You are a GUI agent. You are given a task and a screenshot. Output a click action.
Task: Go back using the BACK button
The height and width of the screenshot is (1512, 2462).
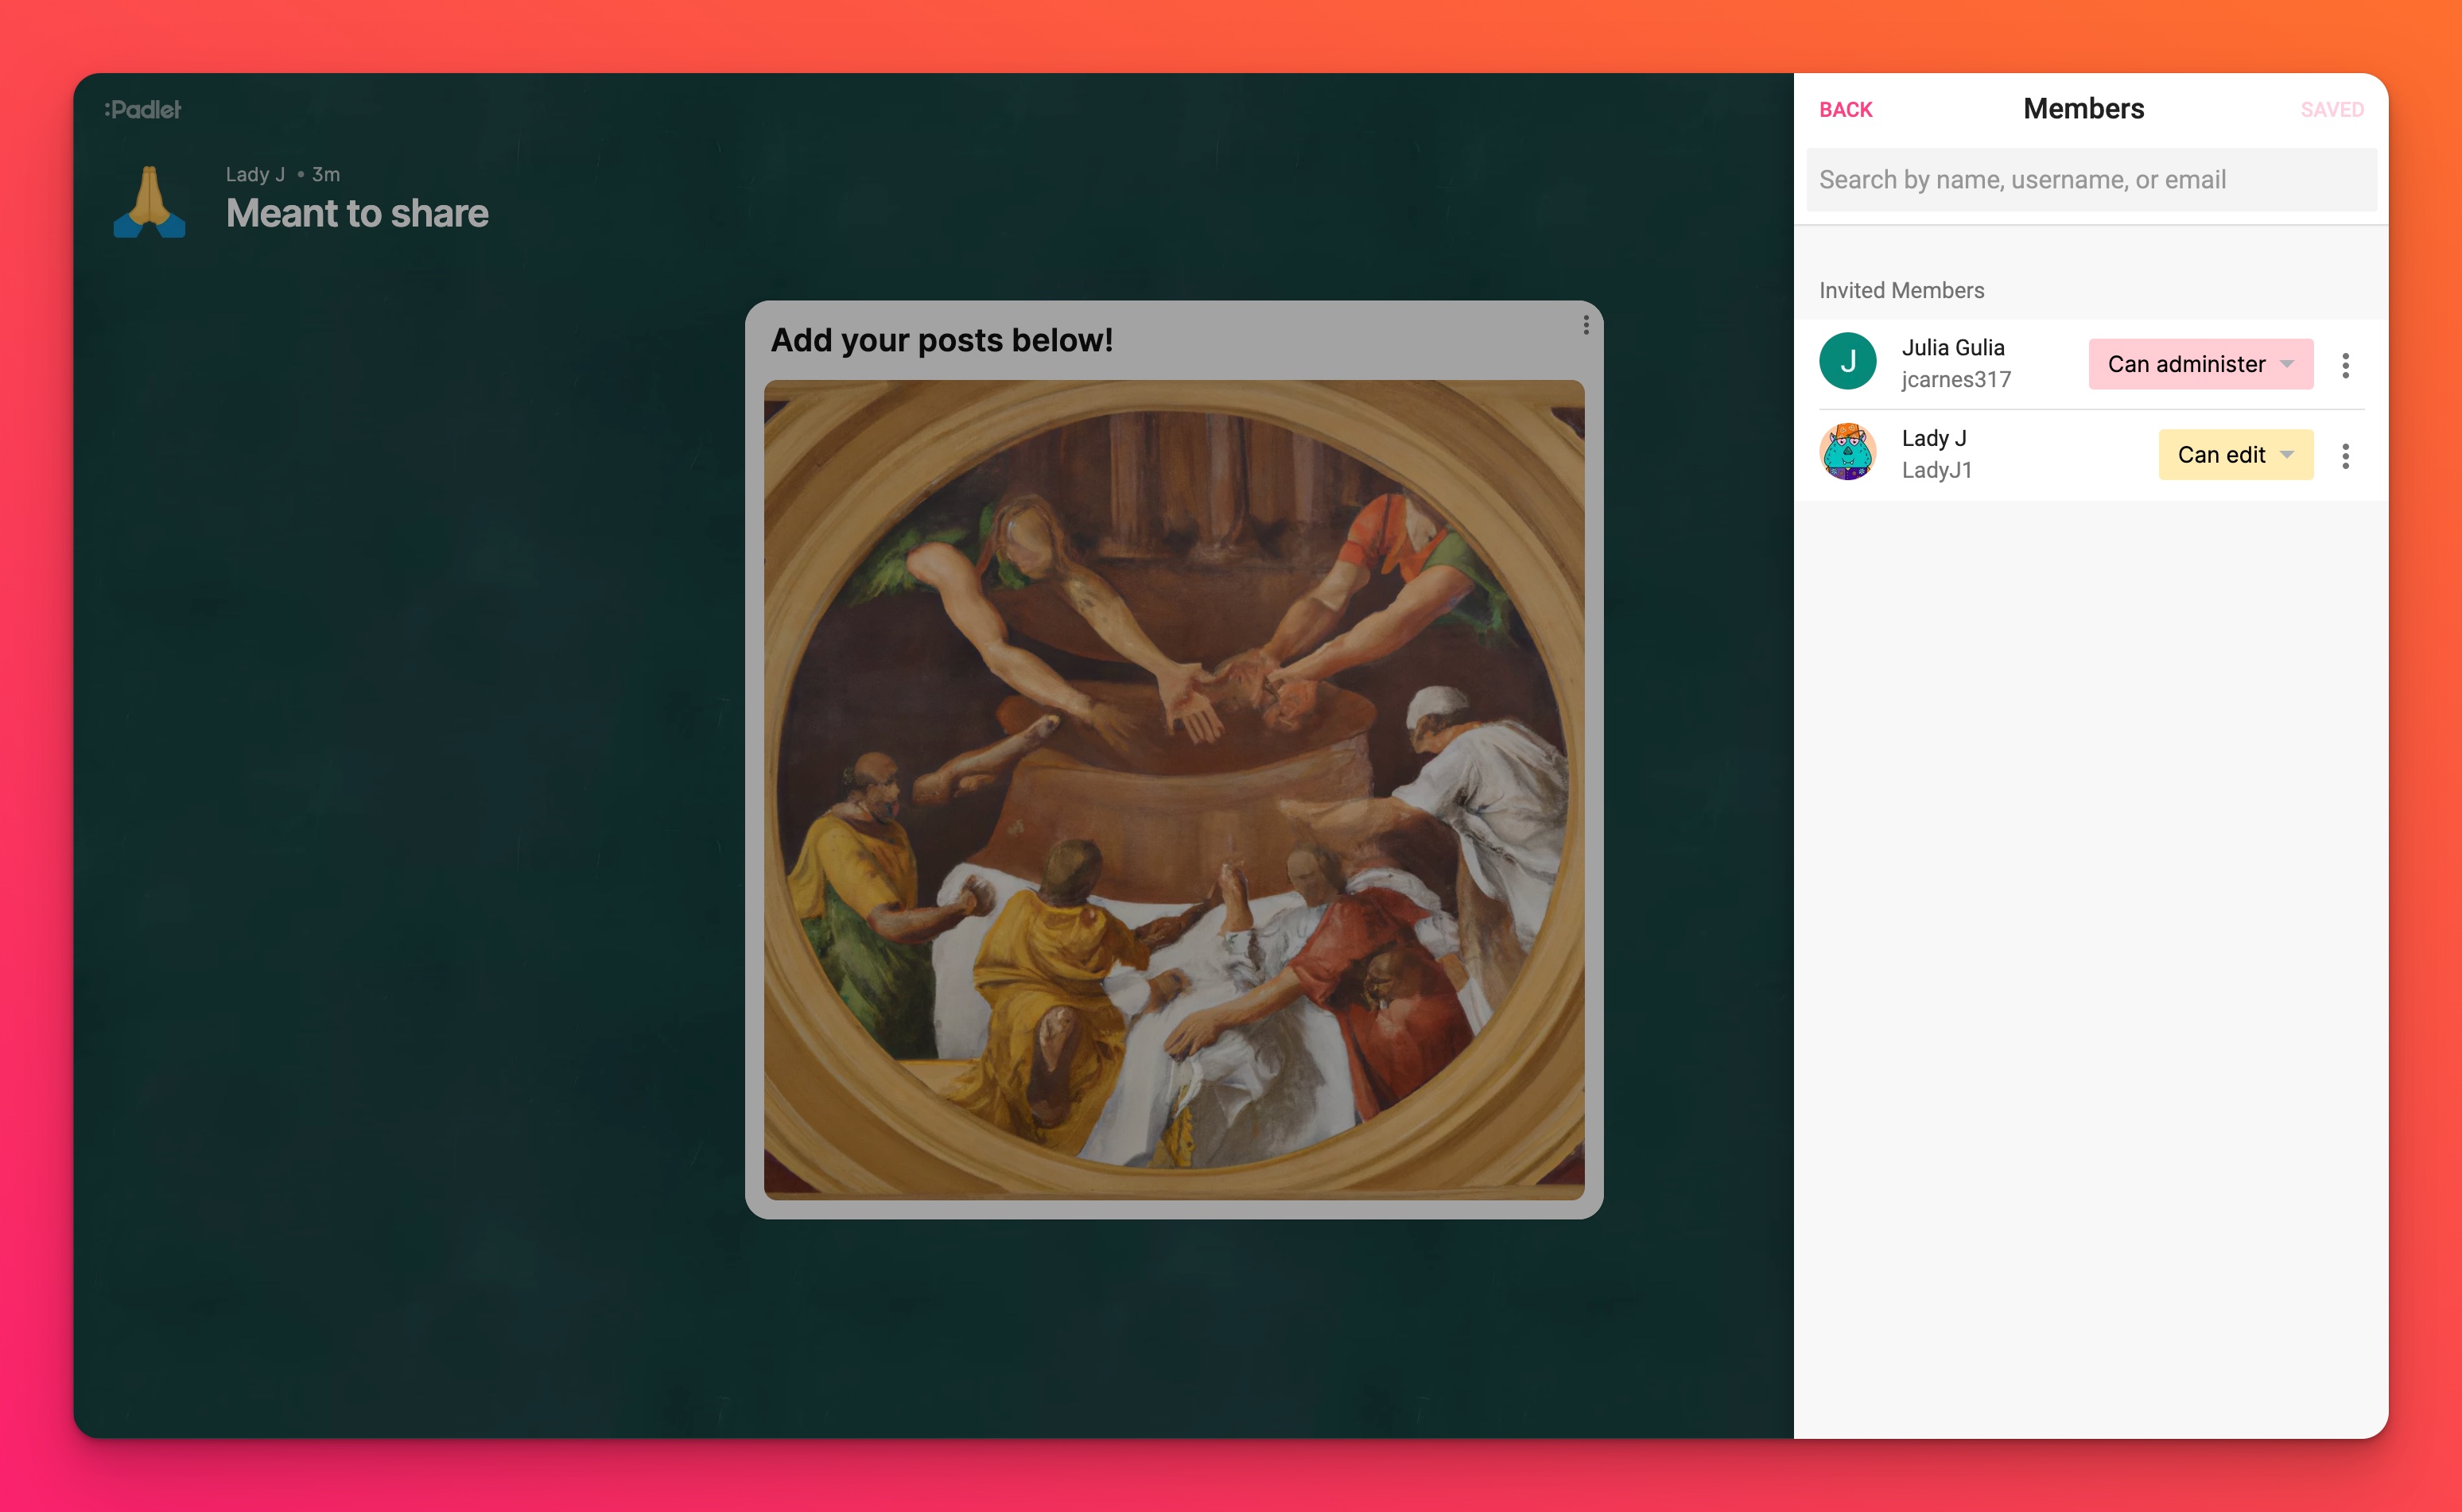1845,110
